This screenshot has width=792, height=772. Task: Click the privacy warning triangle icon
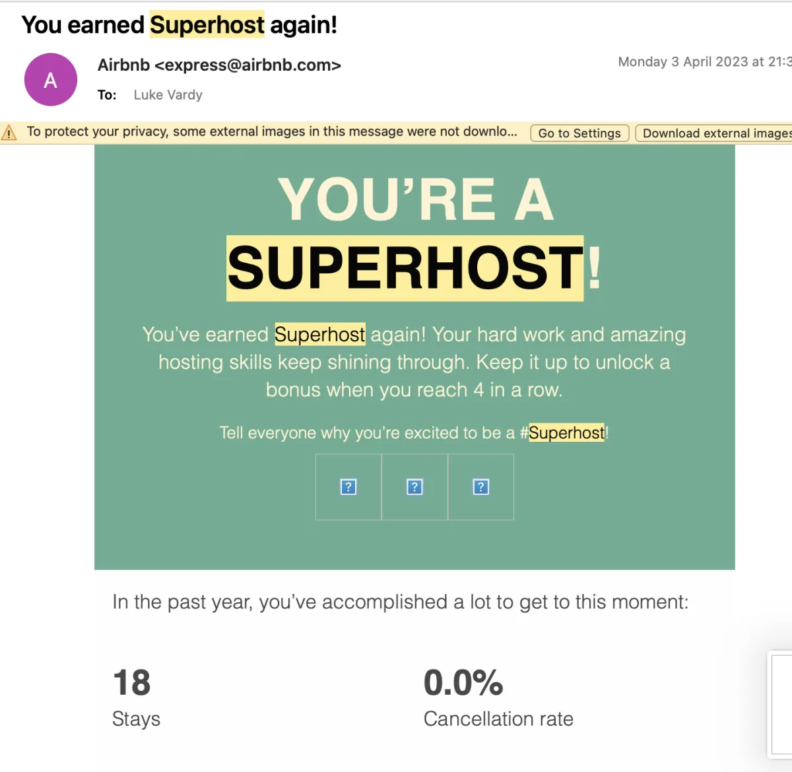coord(9,133)
